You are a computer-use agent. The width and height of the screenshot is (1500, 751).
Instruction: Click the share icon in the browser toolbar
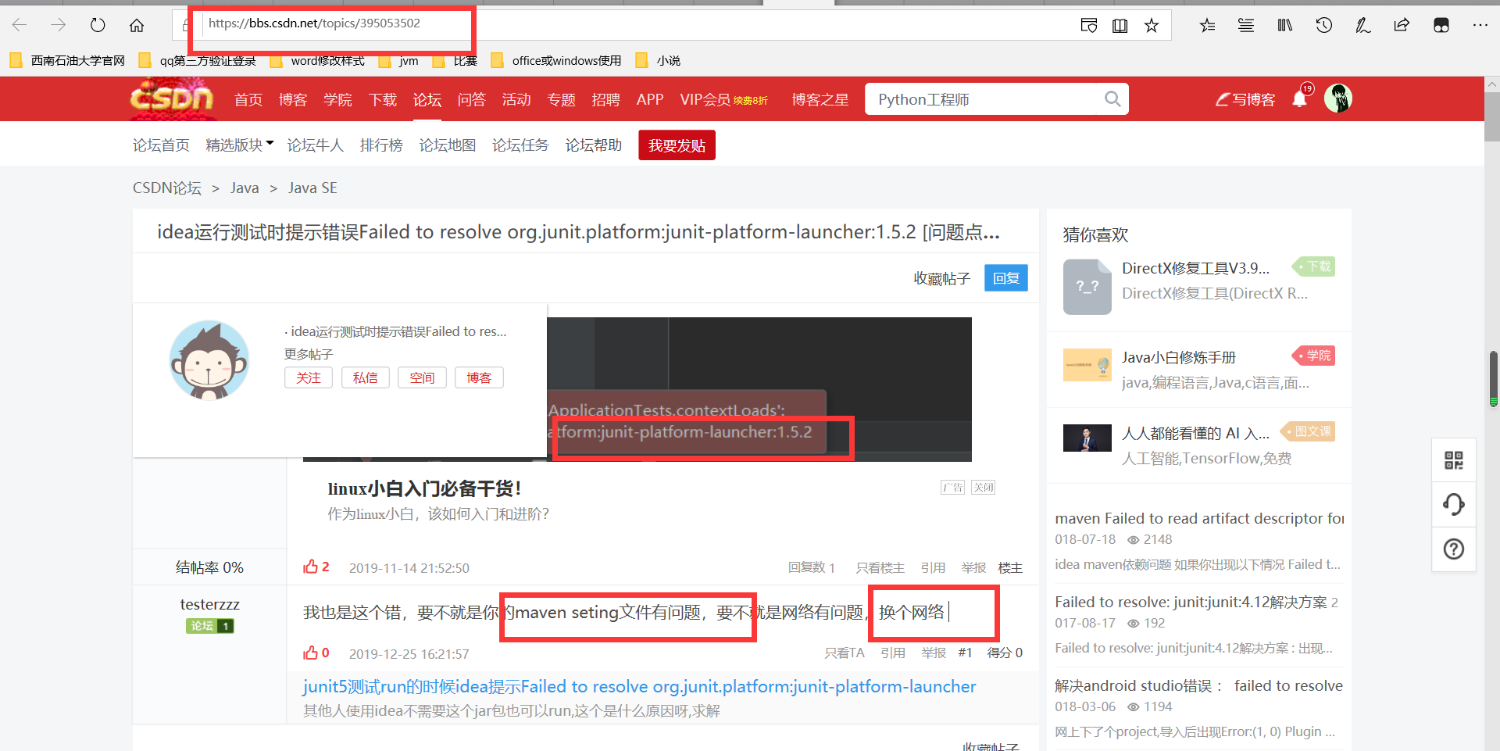pyautogui.click(x=1402, y=24)
